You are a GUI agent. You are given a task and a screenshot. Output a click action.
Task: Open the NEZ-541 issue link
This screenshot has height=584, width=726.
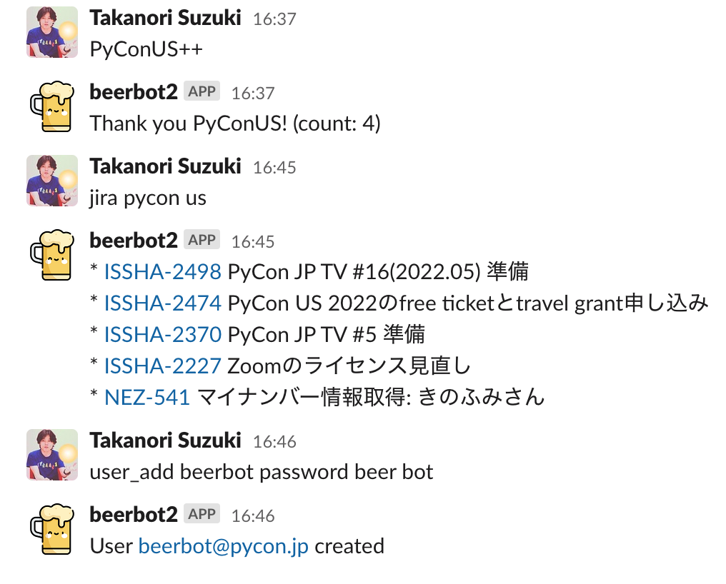pos(147,397)
